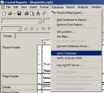Click the Export icon
This screenshot has width=104, height=93.
[38, 13]
